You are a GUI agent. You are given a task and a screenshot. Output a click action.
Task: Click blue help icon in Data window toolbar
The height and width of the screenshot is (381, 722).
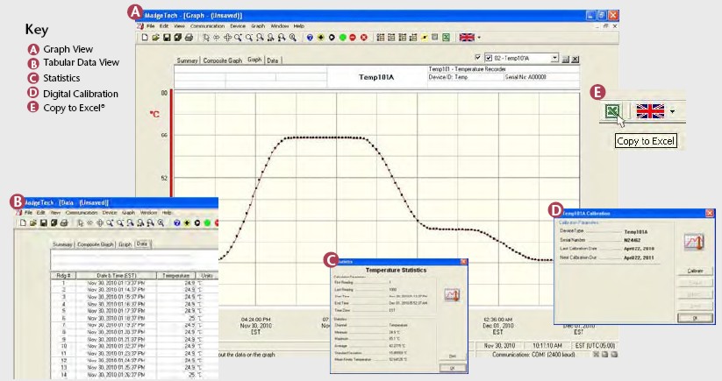coord(177,222)
